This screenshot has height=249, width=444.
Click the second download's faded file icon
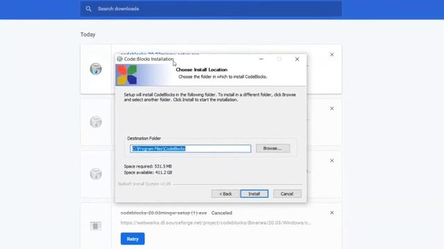click(96, 122)
